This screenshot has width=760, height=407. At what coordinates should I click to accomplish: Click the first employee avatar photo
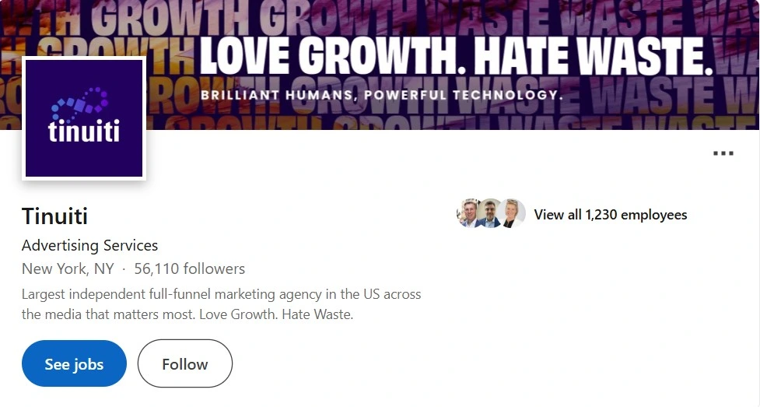[x=469, y=213]
